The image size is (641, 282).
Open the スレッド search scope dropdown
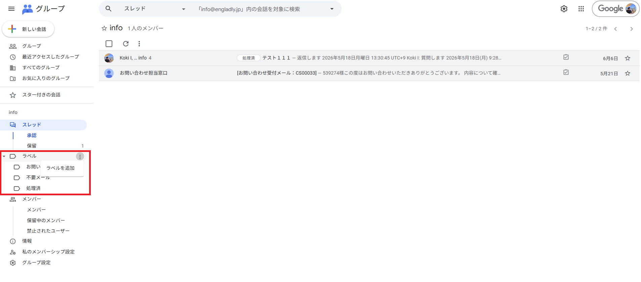(x=155, y=9)
